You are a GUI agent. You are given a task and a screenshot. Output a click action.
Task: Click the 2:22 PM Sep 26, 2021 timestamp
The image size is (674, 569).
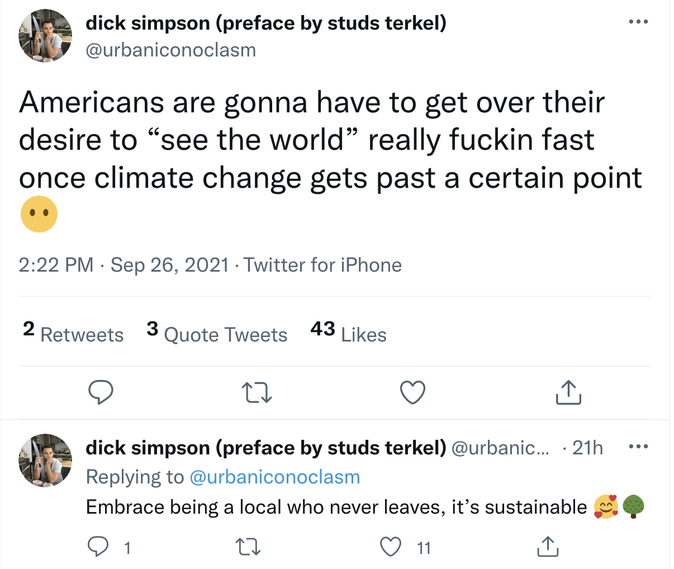[x=124, y=264]
